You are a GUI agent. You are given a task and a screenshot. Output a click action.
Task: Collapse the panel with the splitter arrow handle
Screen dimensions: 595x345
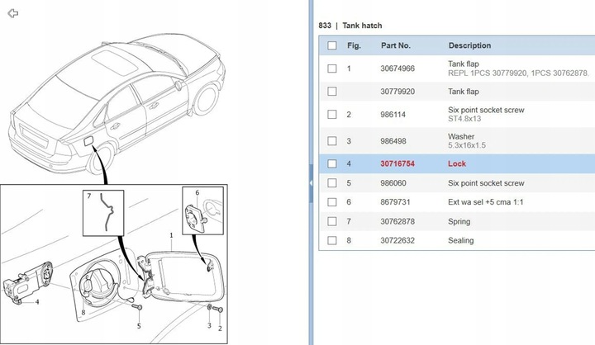(312, 183)
